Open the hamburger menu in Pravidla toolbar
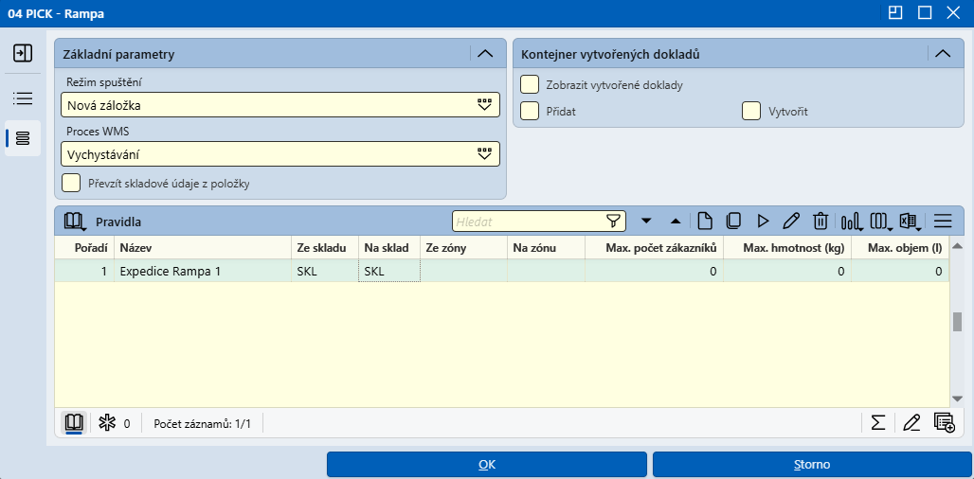 [943, 221]
